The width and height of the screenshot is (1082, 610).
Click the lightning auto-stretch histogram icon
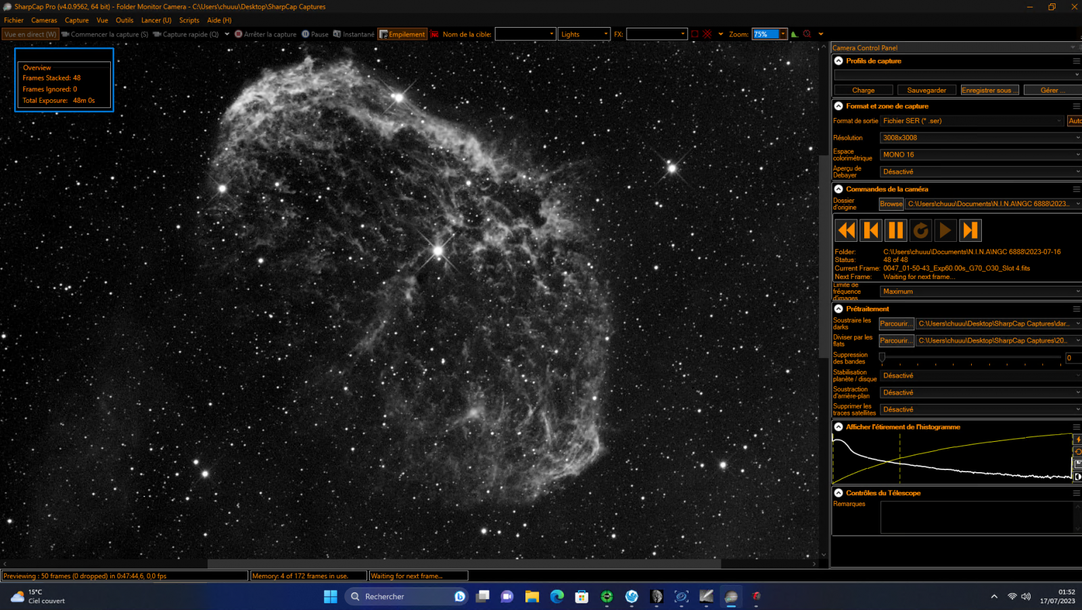tap(1078, 440)
